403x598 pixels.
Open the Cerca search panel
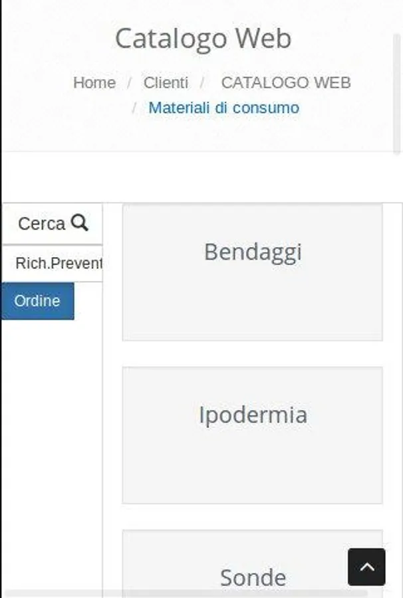(52, 224)
